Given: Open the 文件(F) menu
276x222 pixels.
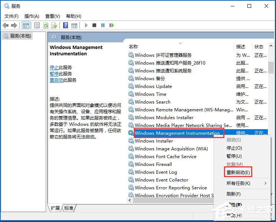Looking at the screenshot, I should pyautogui.click(x=11, y=16).
